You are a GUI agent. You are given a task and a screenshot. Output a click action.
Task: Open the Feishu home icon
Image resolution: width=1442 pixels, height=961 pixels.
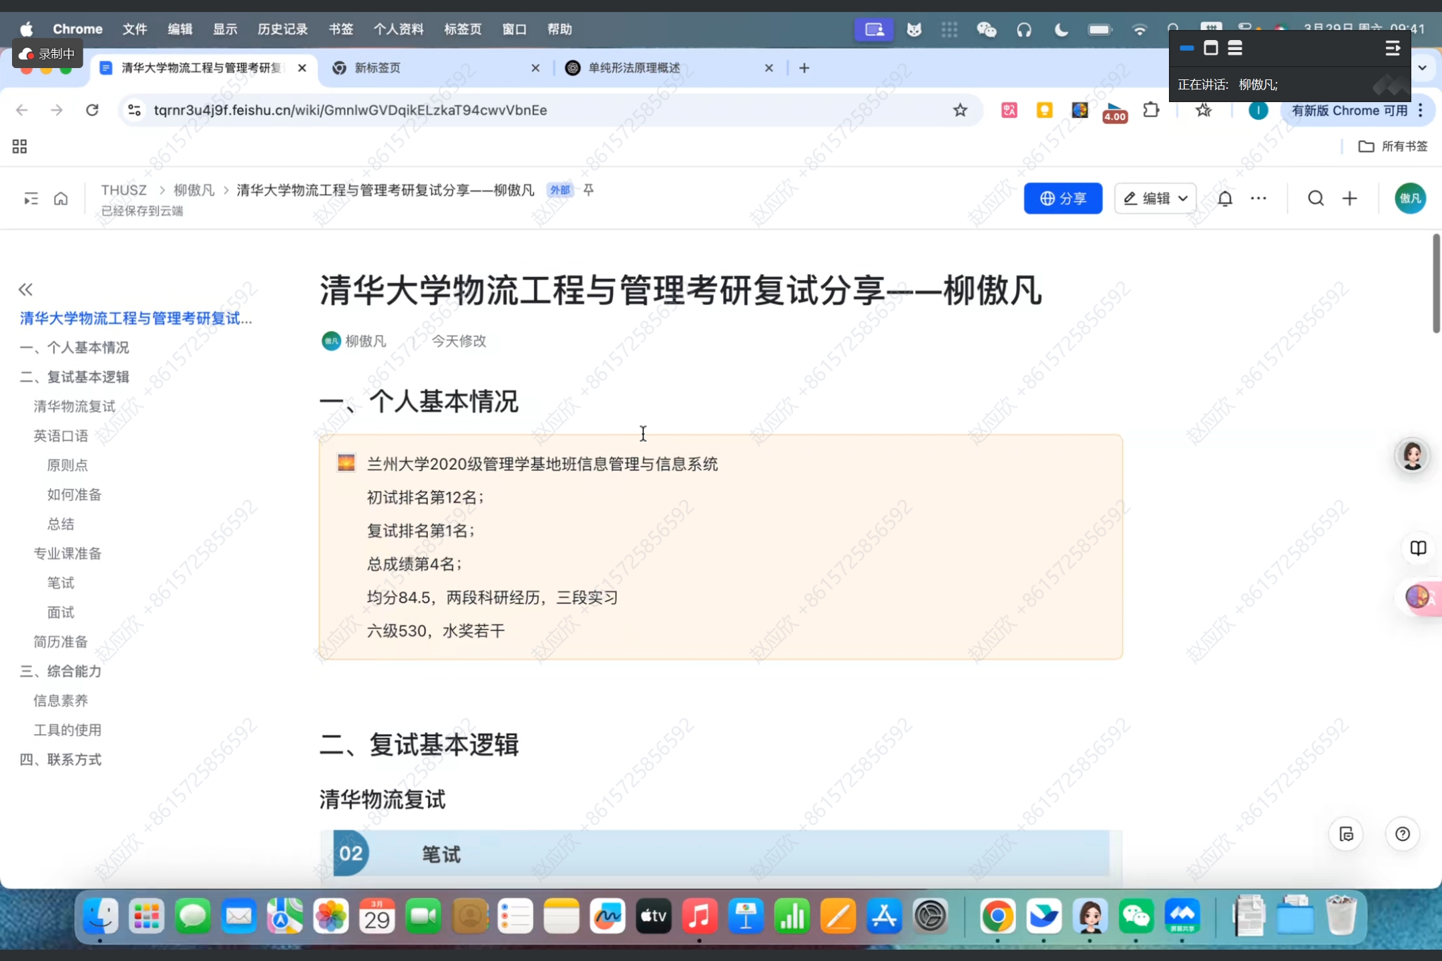[x=61, y=198]
